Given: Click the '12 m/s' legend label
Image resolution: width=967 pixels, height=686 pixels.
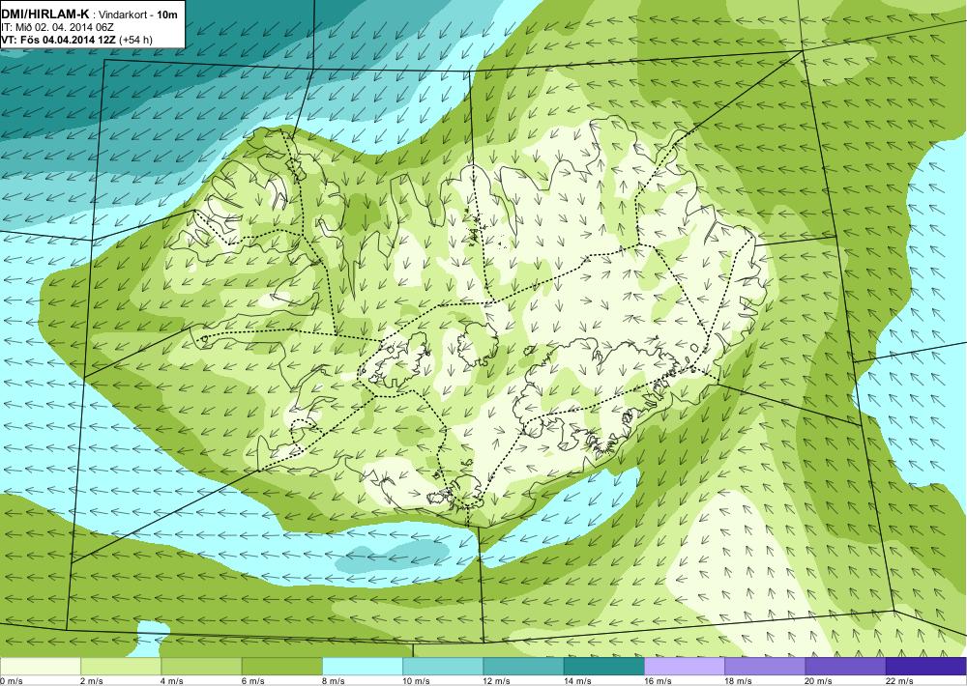Looking at the screenshot, I should (498, 681).
